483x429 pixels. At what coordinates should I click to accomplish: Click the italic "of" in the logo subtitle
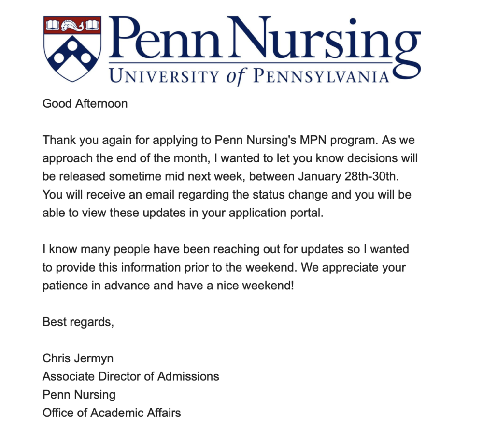click(237, 76)
